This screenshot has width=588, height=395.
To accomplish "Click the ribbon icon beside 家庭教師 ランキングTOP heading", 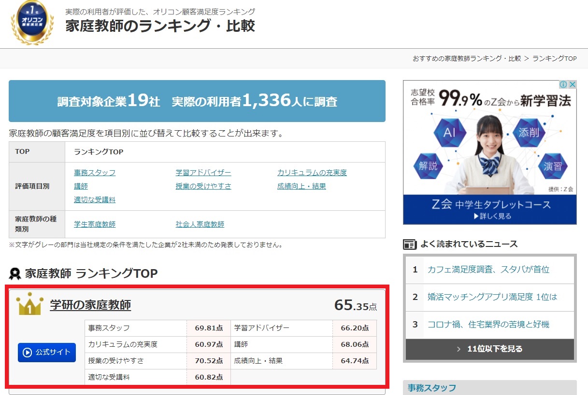I will (x=15, y=274).
